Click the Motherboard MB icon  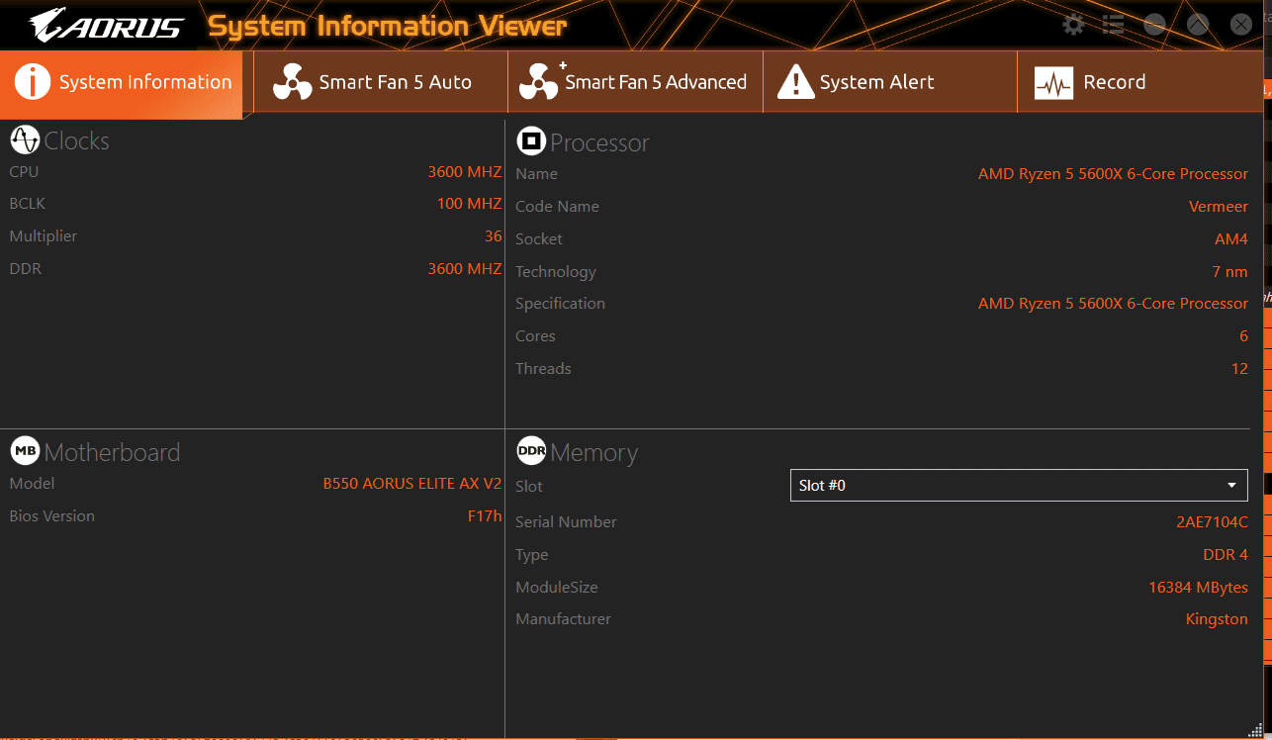25,451
